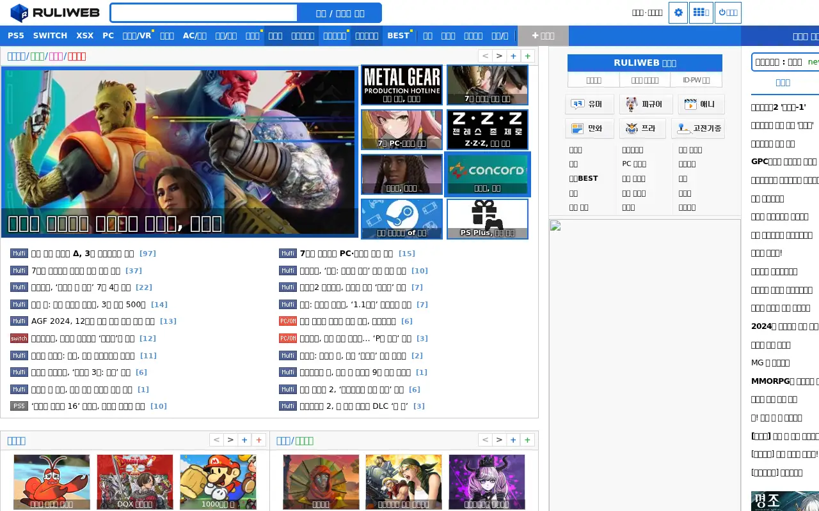This screenshot has height=511, width=819.
Task: Click the blue search button beside the search field
Action: (340, 13)
